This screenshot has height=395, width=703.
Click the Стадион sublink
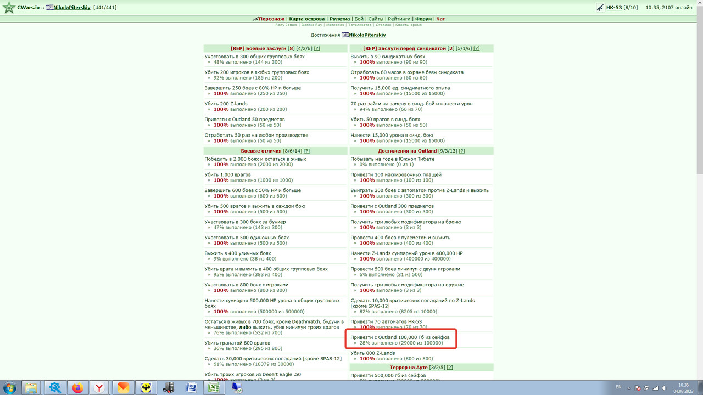[x=383, y=25]
